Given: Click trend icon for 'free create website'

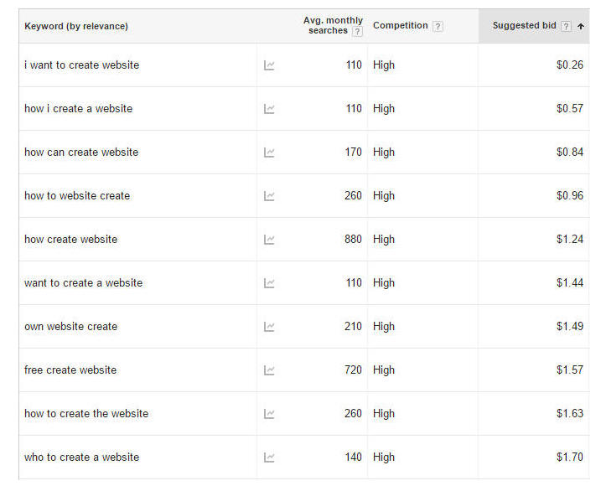Looking at the screenshot, I should pos(269,370).
